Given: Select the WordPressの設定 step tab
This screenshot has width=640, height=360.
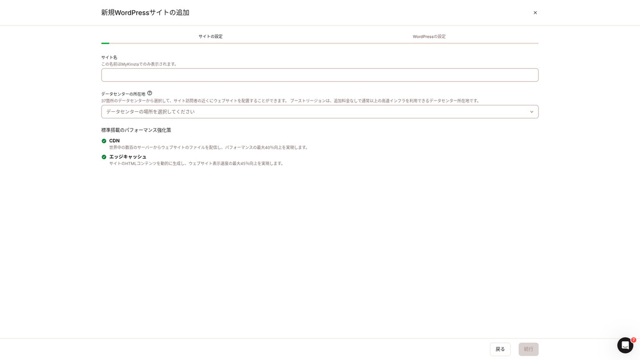Looking at the screenshot, I should 429,36.
